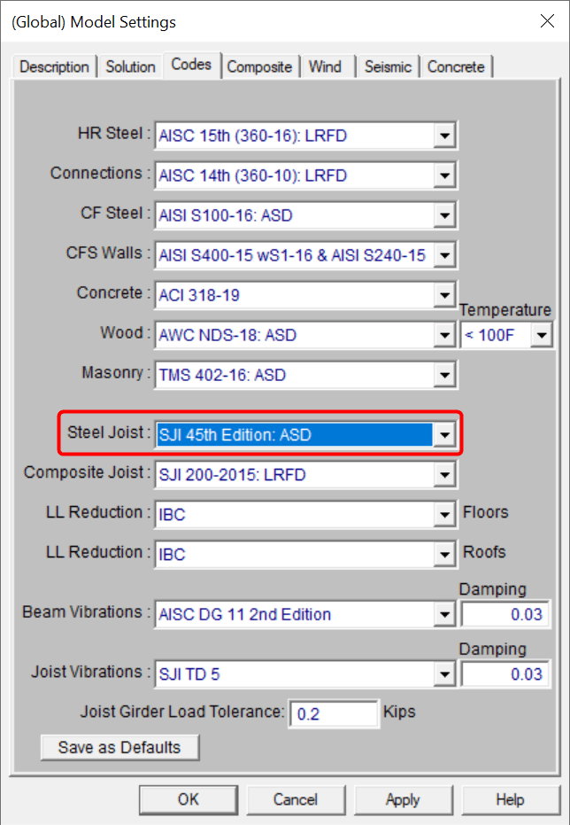Click the Save as Defaults button
570x825 pixels.
click(119, 747)
